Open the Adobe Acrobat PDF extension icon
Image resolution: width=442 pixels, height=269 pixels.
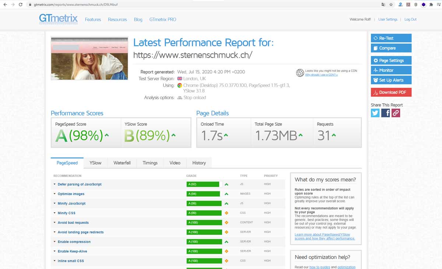408,4
